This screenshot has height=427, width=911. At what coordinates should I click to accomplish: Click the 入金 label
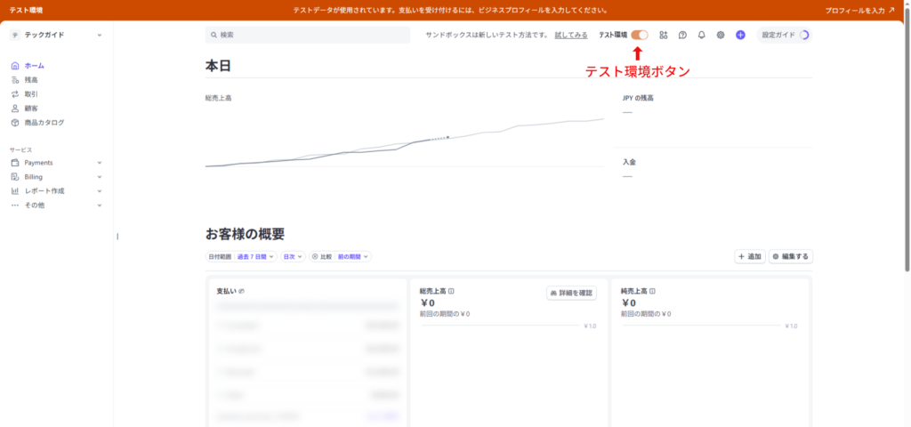(629, 162)
